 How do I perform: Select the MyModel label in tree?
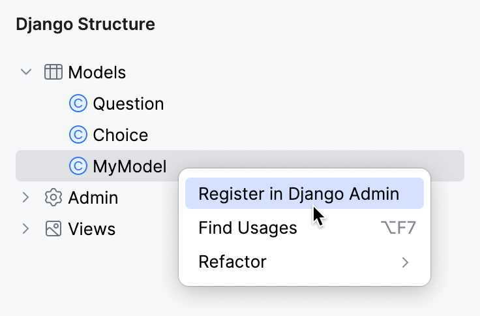[x=130, y=166]
